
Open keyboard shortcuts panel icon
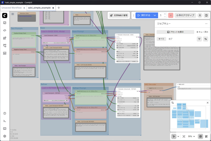[x=5, y=129]
